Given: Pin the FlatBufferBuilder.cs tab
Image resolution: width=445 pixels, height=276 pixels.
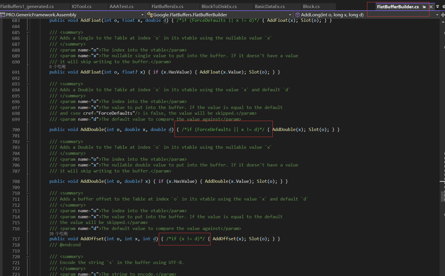Looking at the screenshot, I should pos(424,7).
